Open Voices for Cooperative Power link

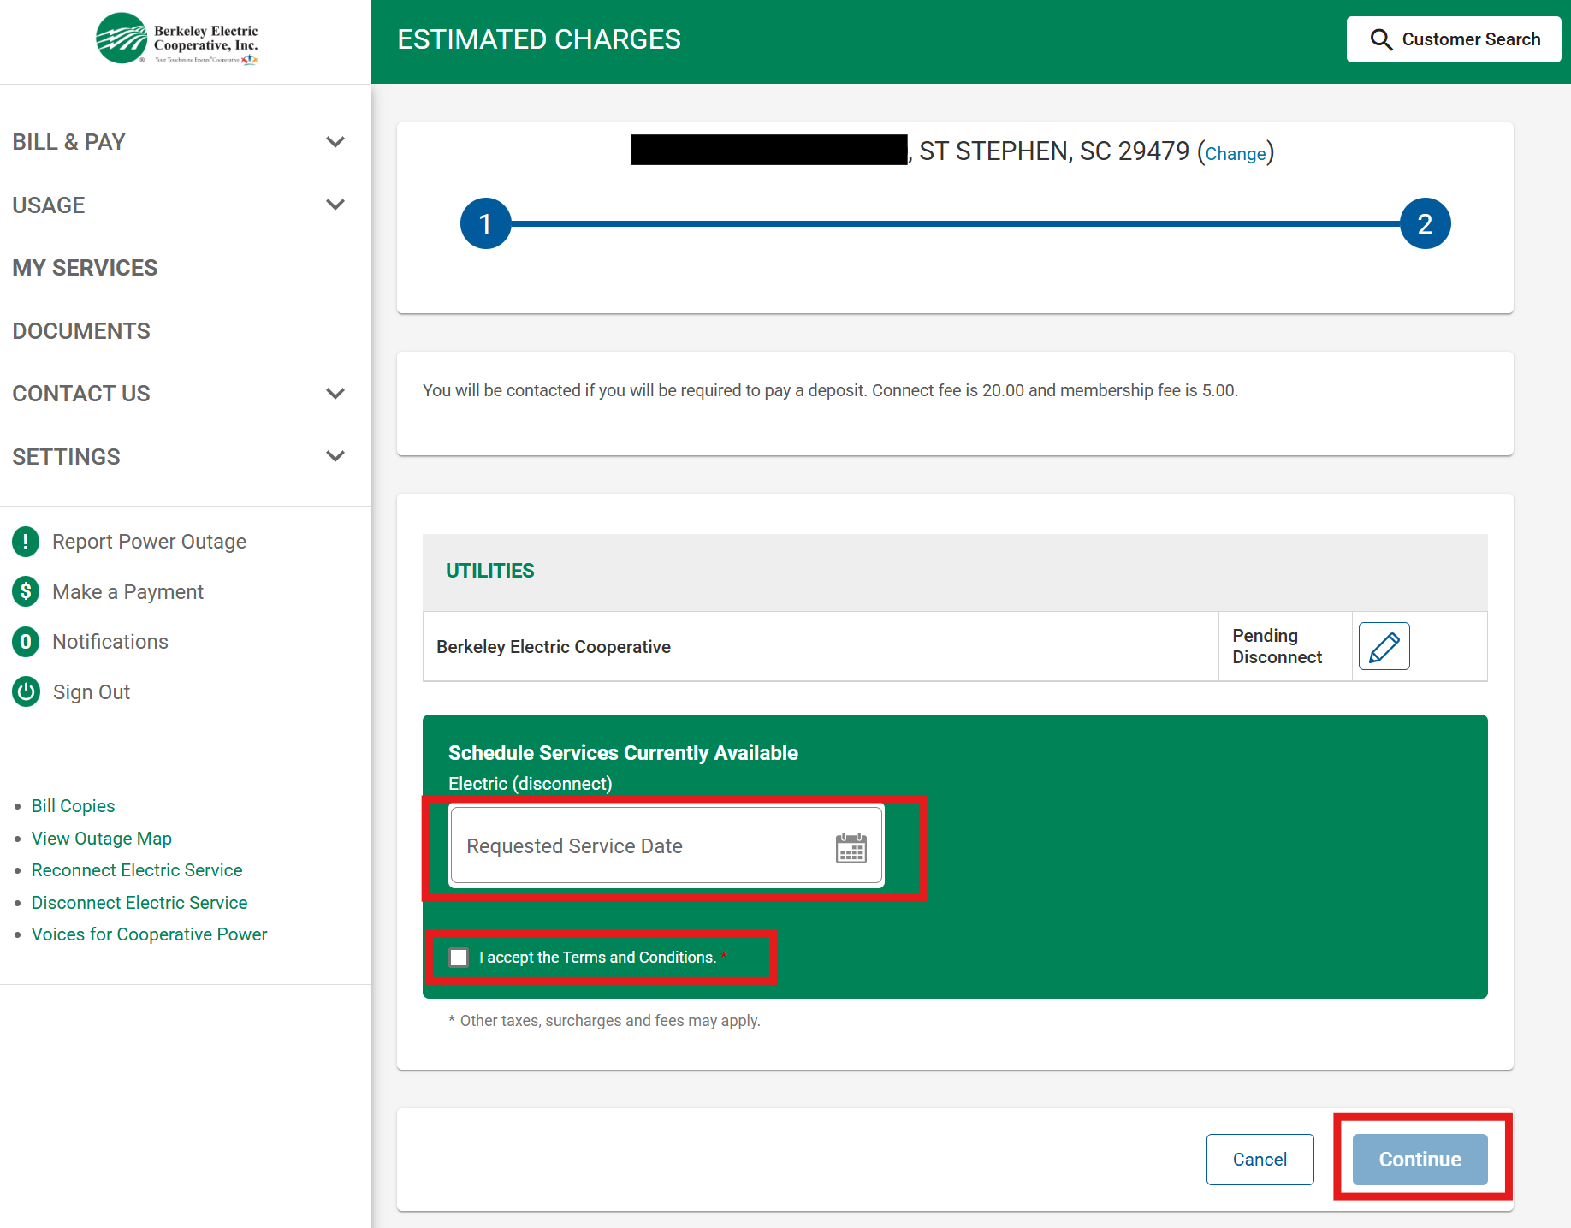pyautogui.click(x=150, y=934)
